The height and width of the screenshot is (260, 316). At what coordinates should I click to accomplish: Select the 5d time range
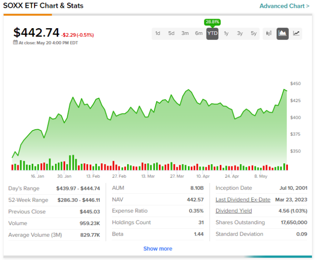tap(171, 33)
